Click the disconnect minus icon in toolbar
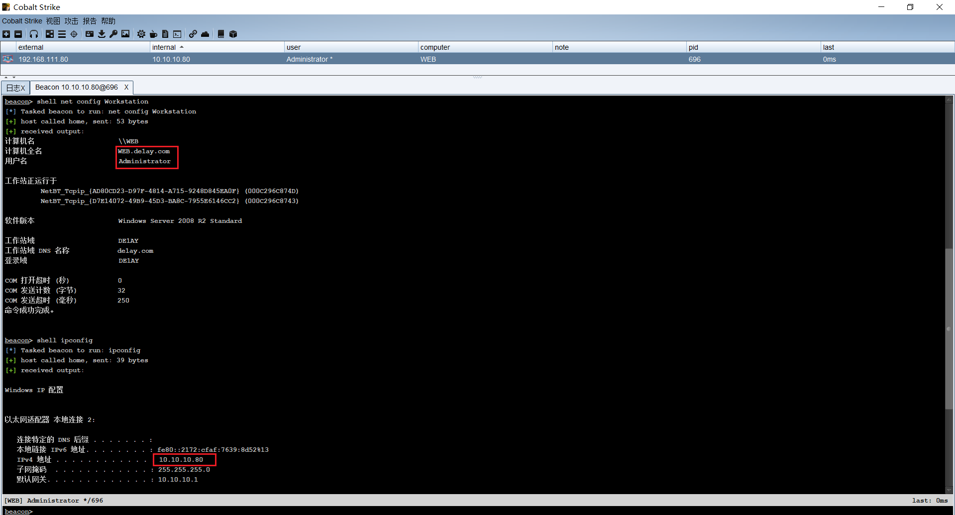 point(18,34)
